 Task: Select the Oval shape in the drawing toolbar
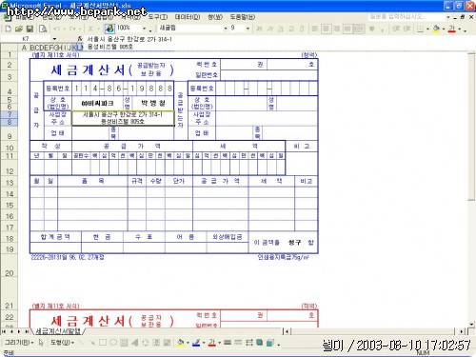(x=113, y=343)
